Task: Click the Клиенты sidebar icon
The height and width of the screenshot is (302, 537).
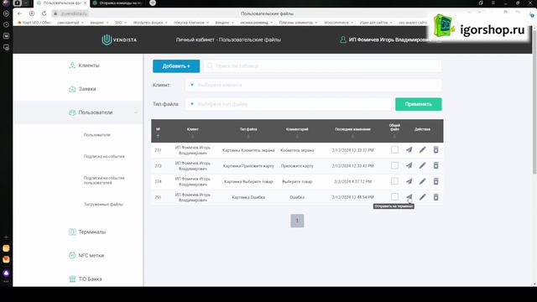Action: click(x=72, y=65)
